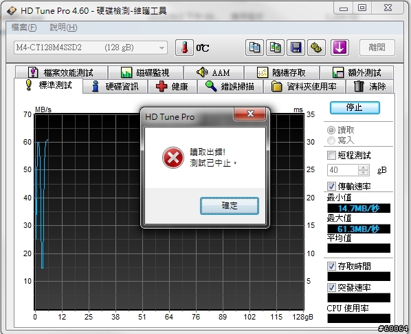The width and height of the screenshot is (411, 334).
Task: Select the 標準測試 tab
Action: click(49, 85)
